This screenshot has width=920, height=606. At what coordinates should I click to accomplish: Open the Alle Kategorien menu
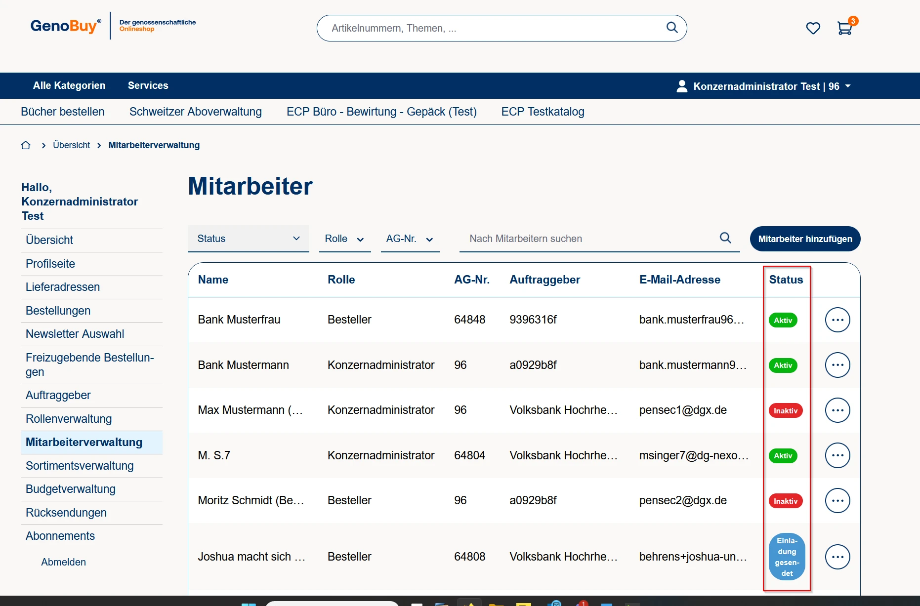pos(69,85)
